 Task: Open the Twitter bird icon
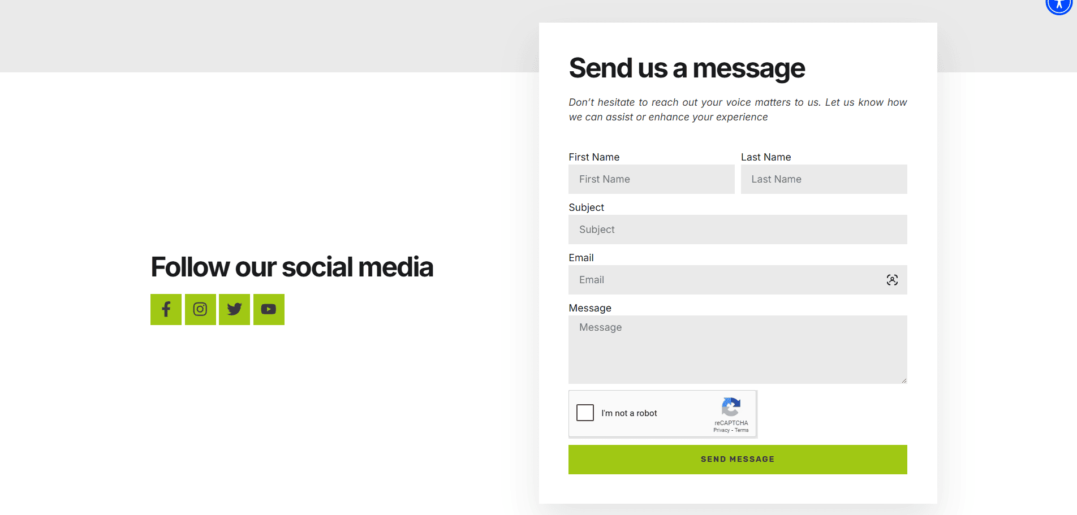(x=234, y=309)
